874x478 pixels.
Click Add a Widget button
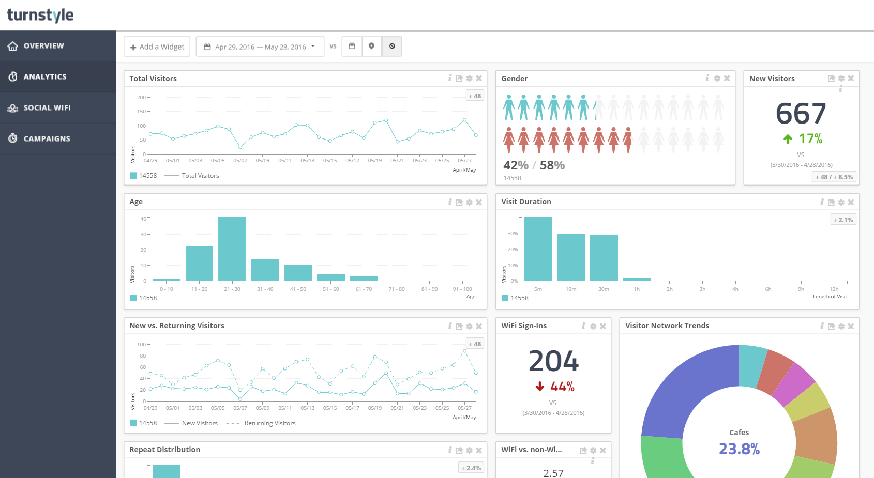tap(157, 47)
